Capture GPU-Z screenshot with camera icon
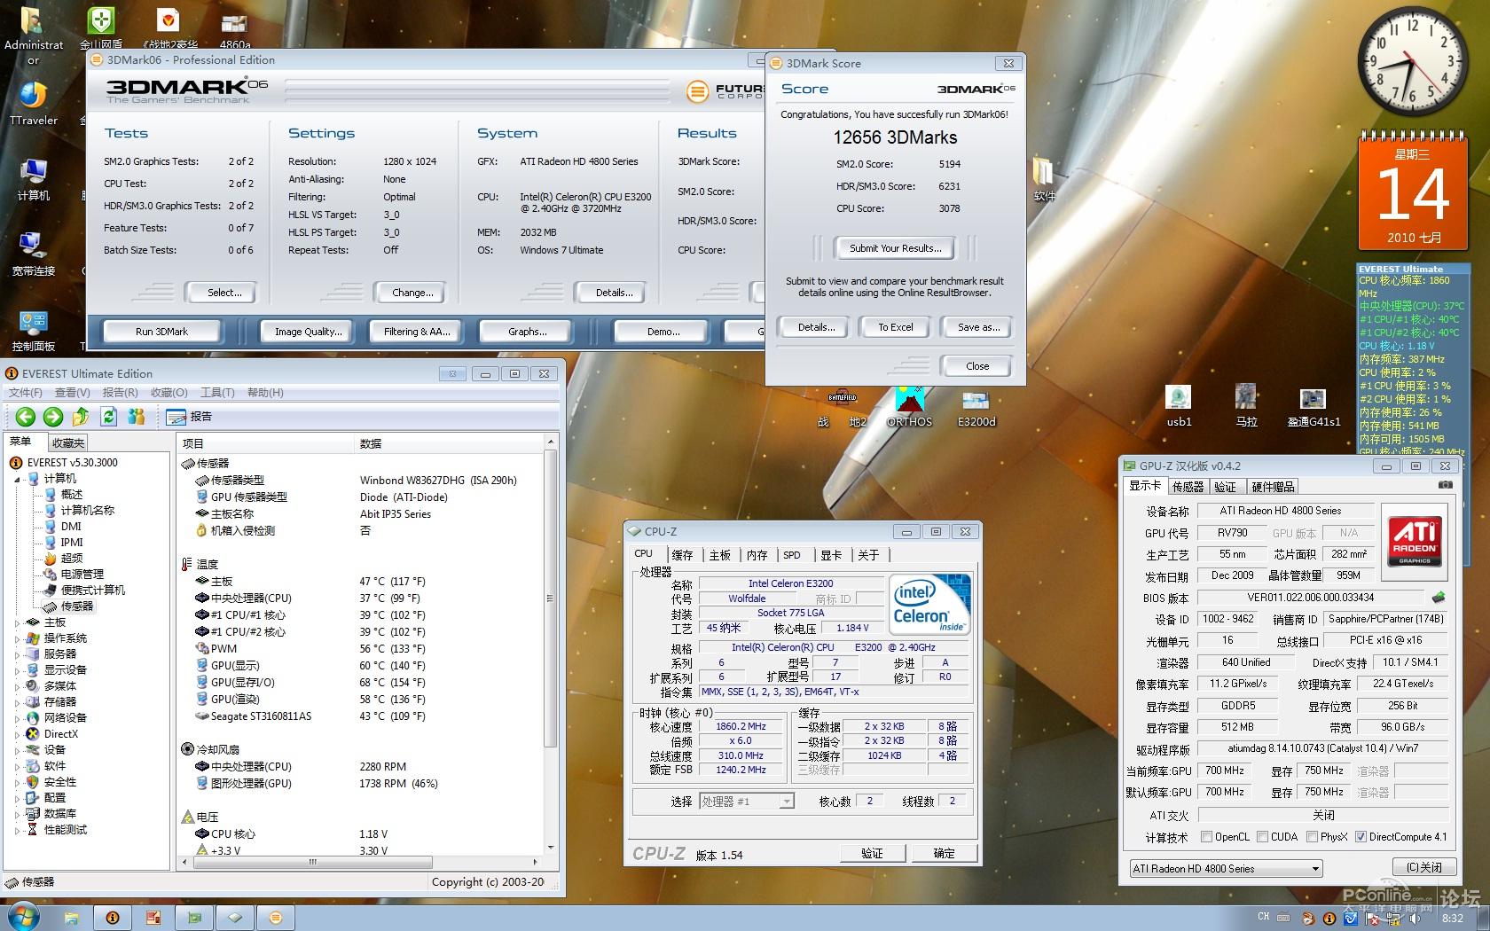The image size is (1490, 931). coord(1445,485)
